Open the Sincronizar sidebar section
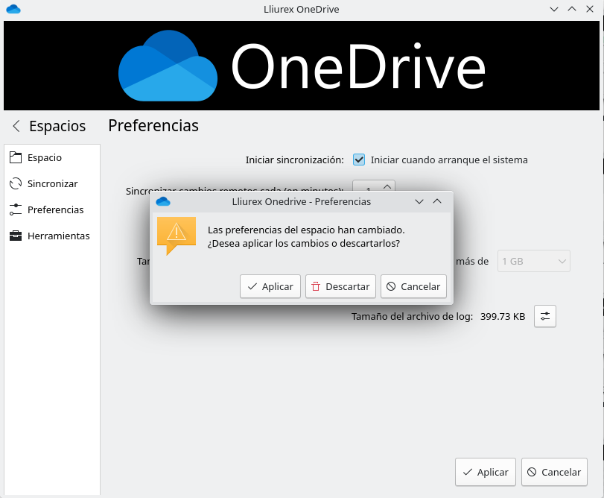Screen dimensions: 604x498 coord(52,184)
